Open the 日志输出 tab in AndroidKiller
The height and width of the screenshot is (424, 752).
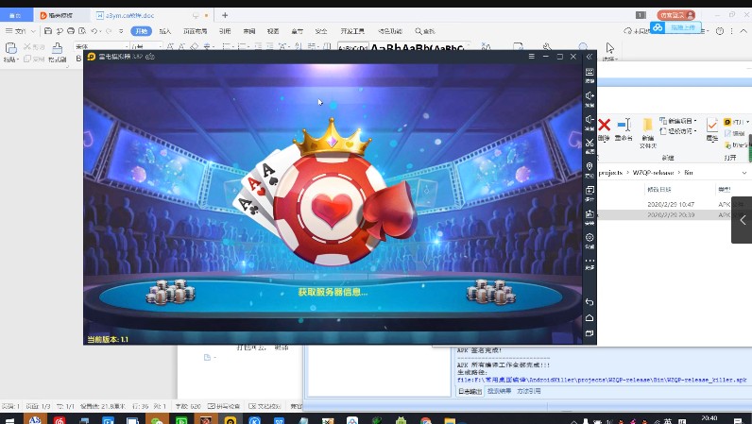(x=470, y=390)
